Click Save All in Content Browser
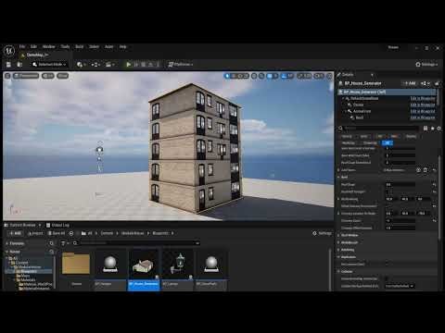445x333 pixels. [57, 233]
